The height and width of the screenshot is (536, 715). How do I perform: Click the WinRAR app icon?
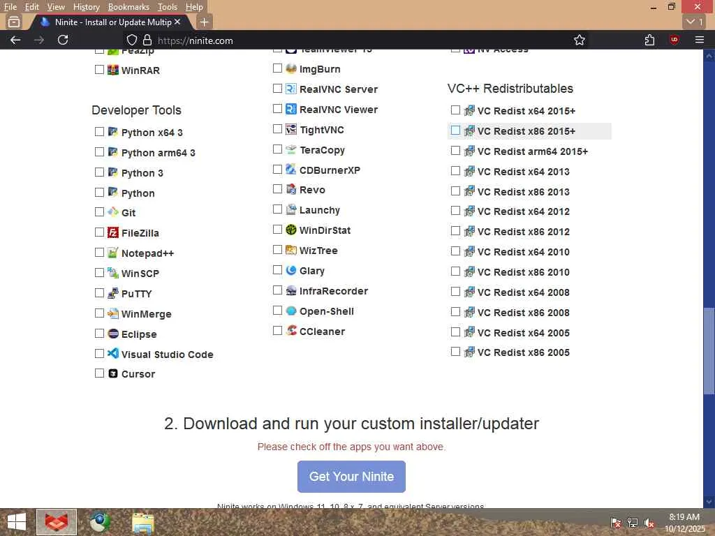[x=112, y=70]
